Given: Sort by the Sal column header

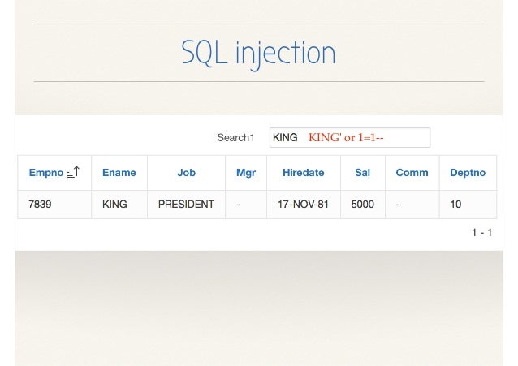Looking at the screenshot, I should click(x=362, y=172).
